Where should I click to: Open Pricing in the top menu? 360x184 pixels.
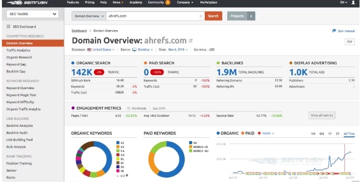point(90,2)
